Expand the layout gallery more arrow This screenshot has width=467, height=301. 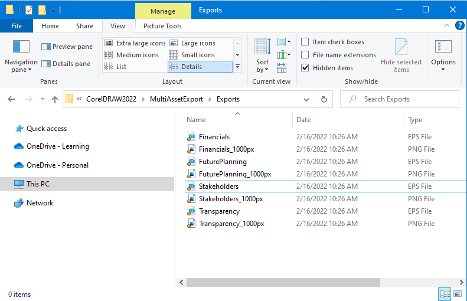[237, 67]
